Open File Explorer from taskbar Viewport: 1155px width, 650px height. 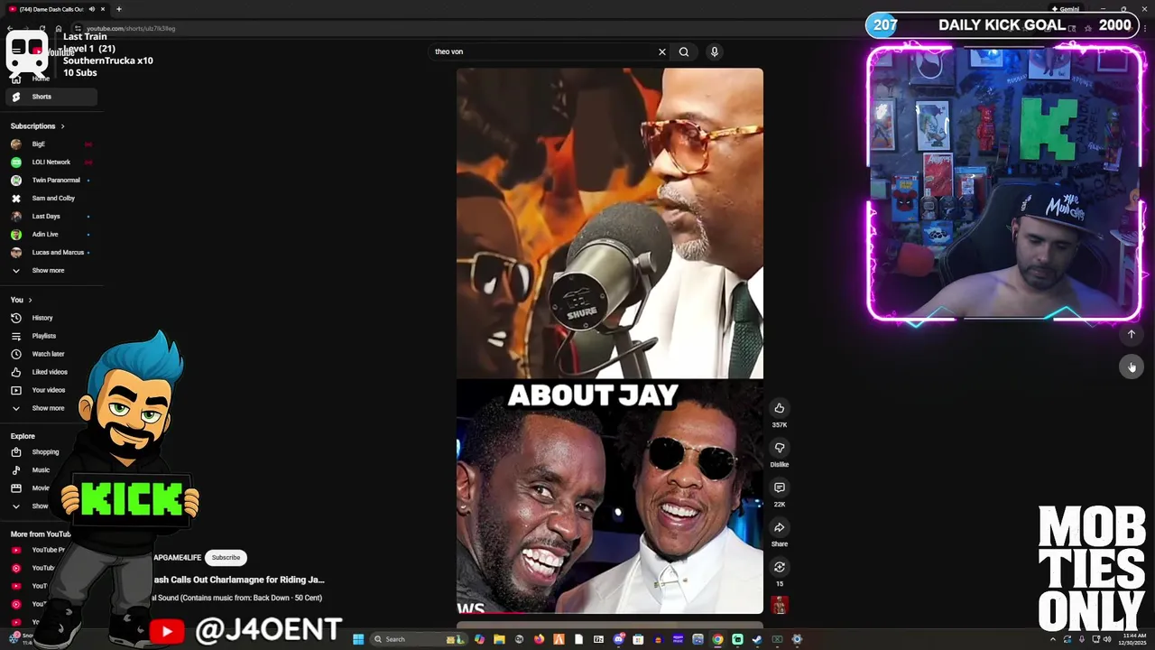[x=499, y=639]
